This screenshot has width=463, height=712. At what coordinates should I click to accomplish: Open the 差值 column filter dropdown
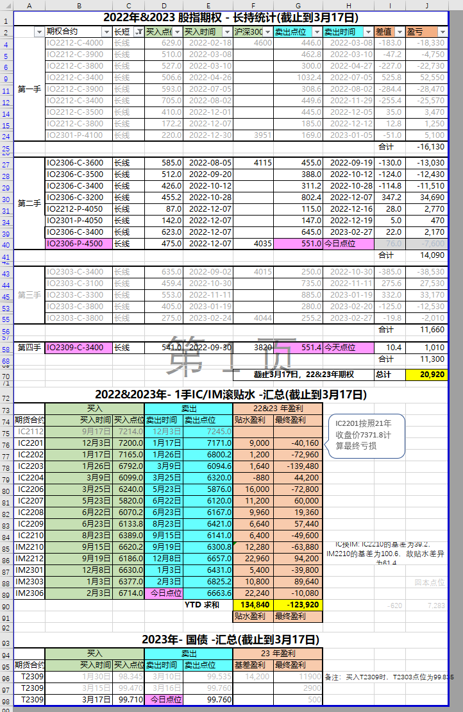(x=400, y=32)
